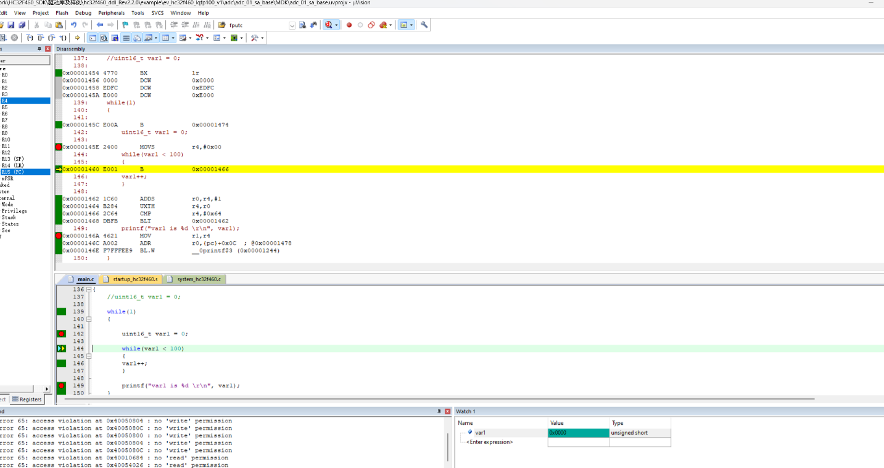This screenshot has width=884, height=468.
Task: Cut selection using scissors icon
Action: click(x=36, y=25)
